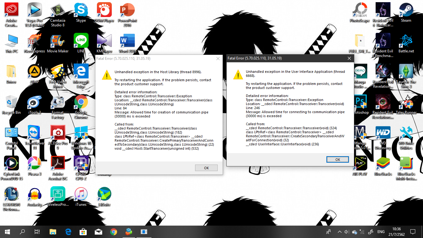The height and width of the screenshot is (238, 423).
Task: Open the Action Center notifications
Action: coord(412,231)
